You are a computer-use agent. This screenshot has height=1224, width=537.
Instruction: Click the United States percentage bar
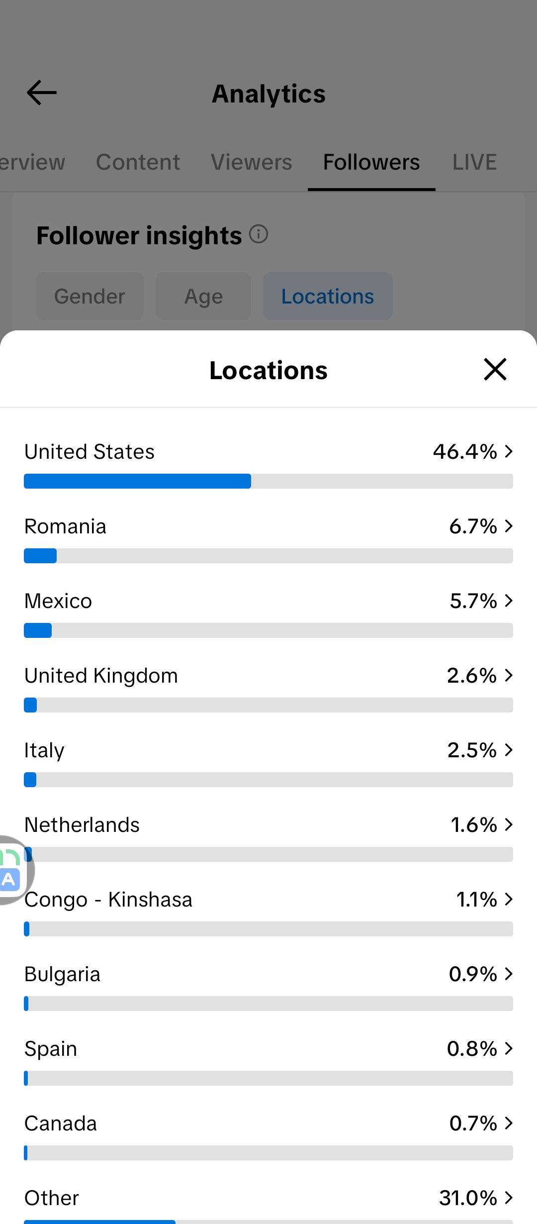pyautogui.click(x=268, y=481)
